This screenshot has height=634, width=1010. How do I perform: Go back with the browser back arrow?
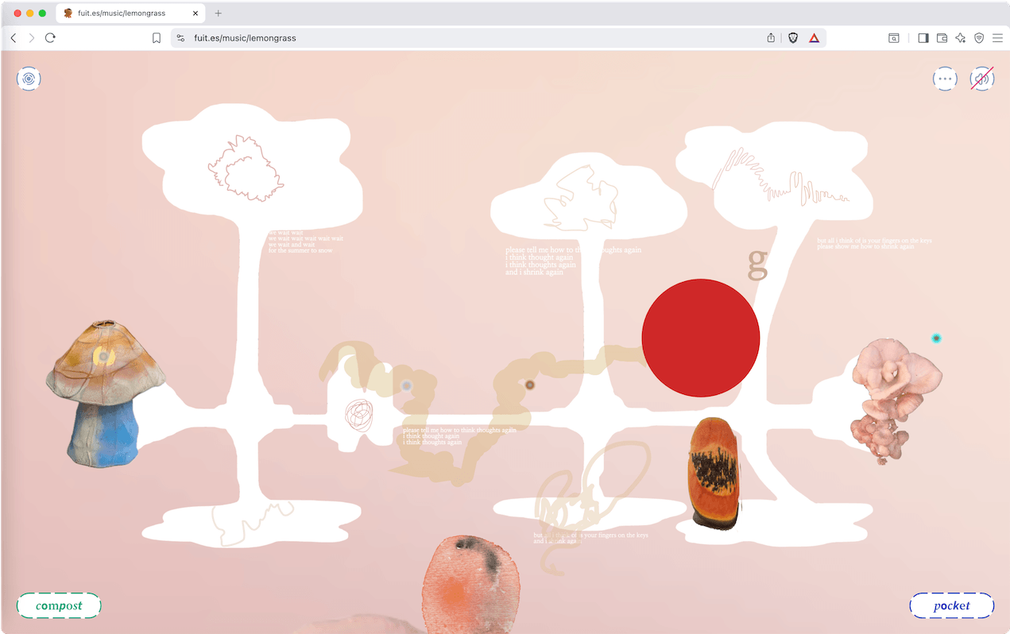[x=14, y=37]
